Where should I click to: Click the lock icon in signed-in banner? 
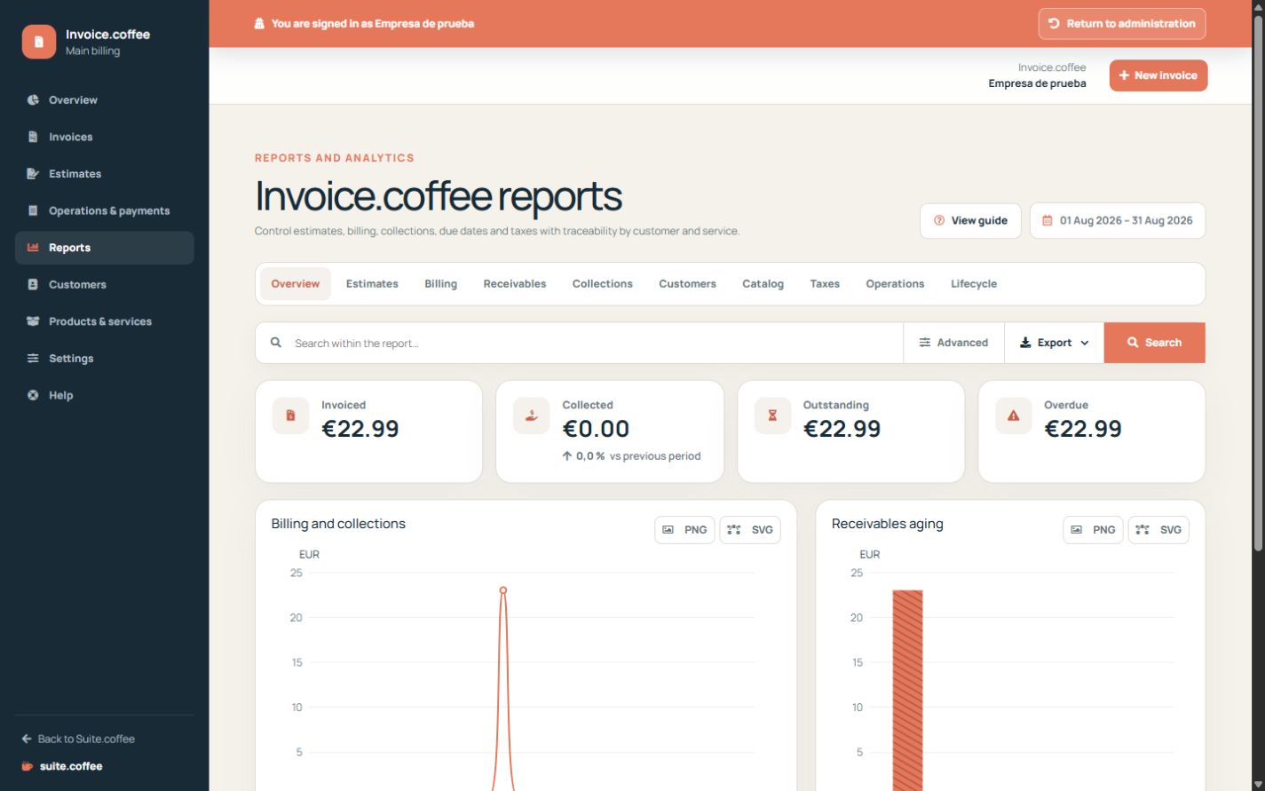259,24
